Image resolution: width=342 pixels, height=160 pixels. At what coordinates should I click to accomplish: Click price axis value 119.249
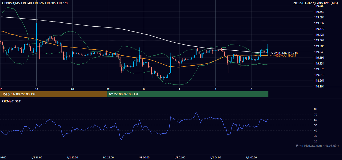coord(319,52)
